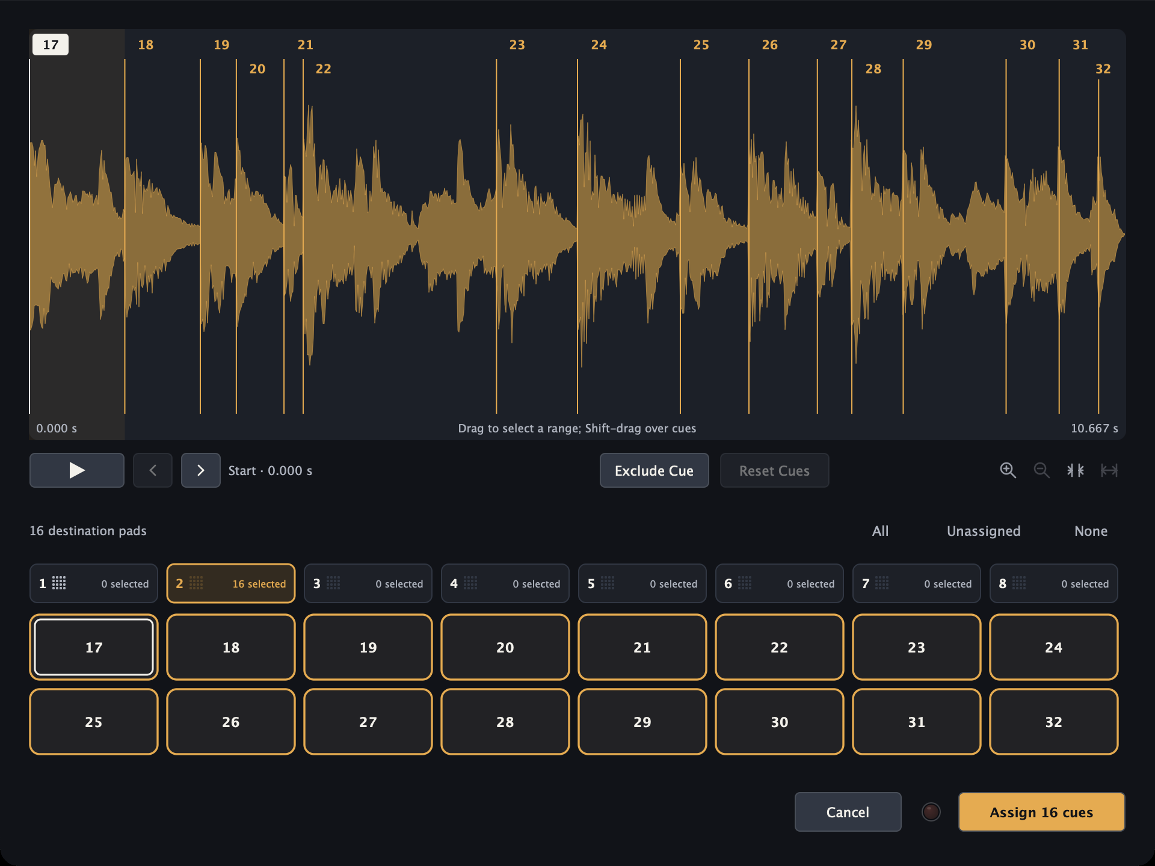Click the play button
Screen dimensions: 1155x866
[77, 470]
